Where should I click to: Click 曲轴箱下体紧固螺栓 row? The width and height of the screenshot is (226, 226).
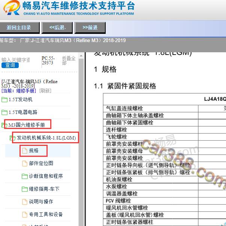(x=165, y=123)
